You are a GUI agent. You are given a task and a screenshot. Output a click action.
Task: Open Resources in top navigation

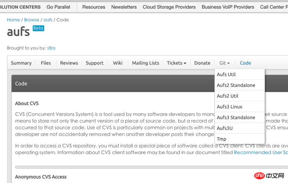click(x=94, y=7)
